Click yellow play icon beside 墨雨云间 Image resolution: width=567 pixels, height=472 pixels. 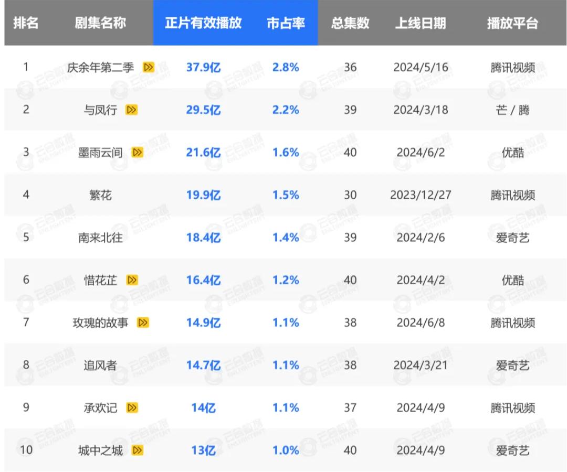[137, 153]
